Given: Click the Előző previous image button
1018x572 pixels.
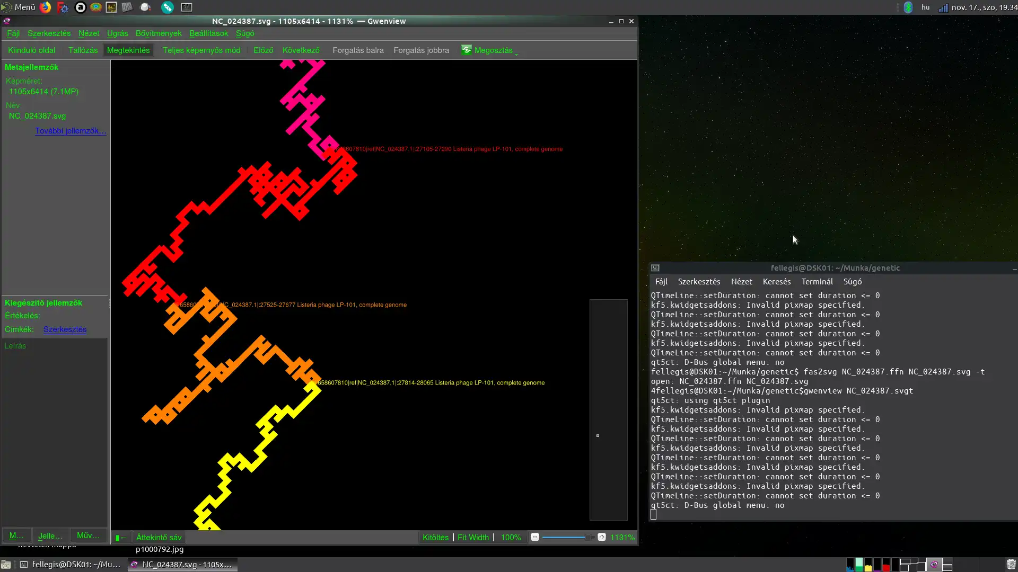Looking at the screenshot, I should click(x=263, y=50).
